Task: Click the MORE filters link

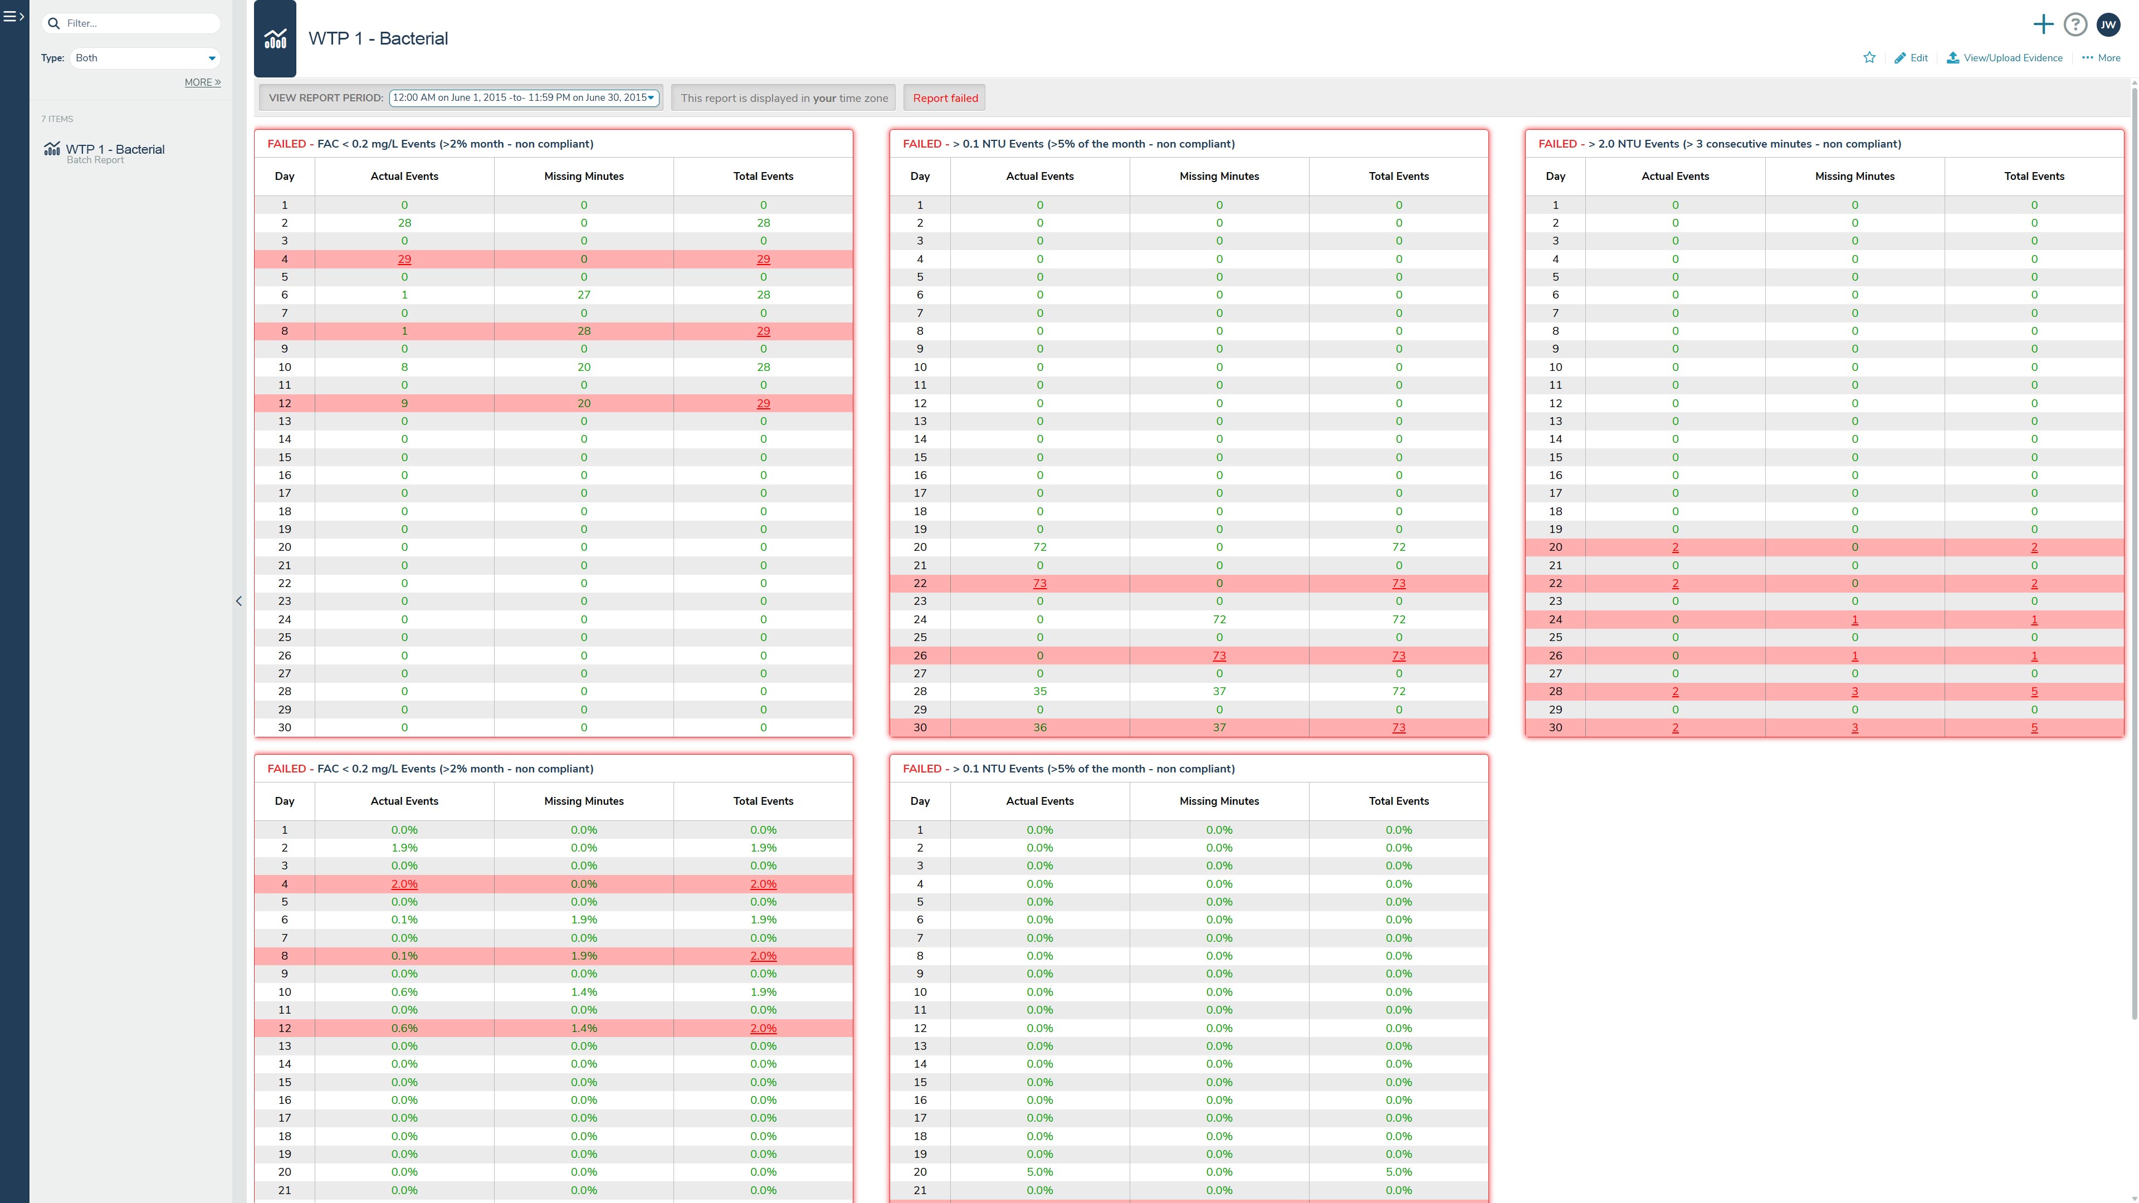Action: (x=202, y=82)
